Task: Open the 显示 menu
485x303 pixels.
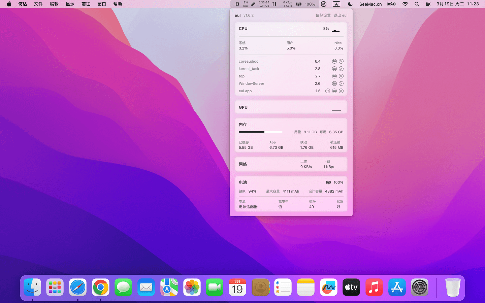Action: [70, 4]
